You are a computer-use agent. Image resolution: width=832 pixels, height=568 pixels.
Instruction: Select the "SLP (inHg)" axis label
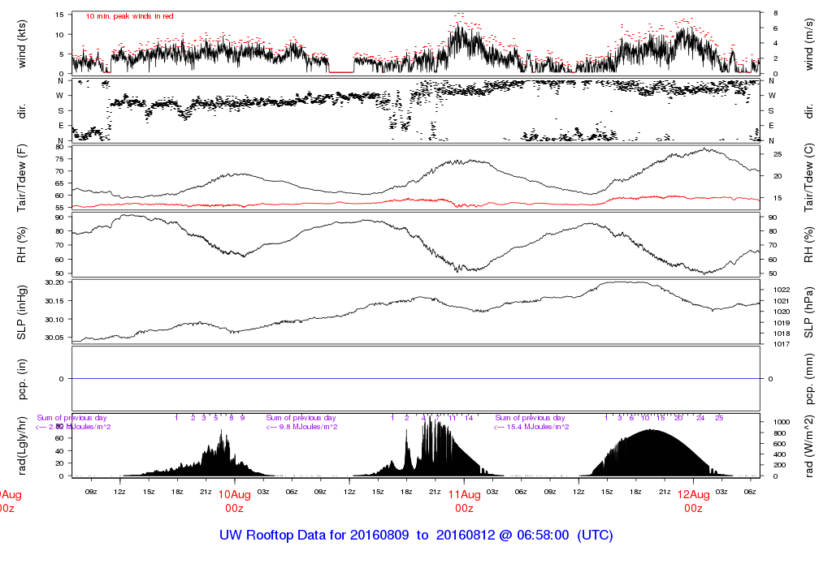23,312
